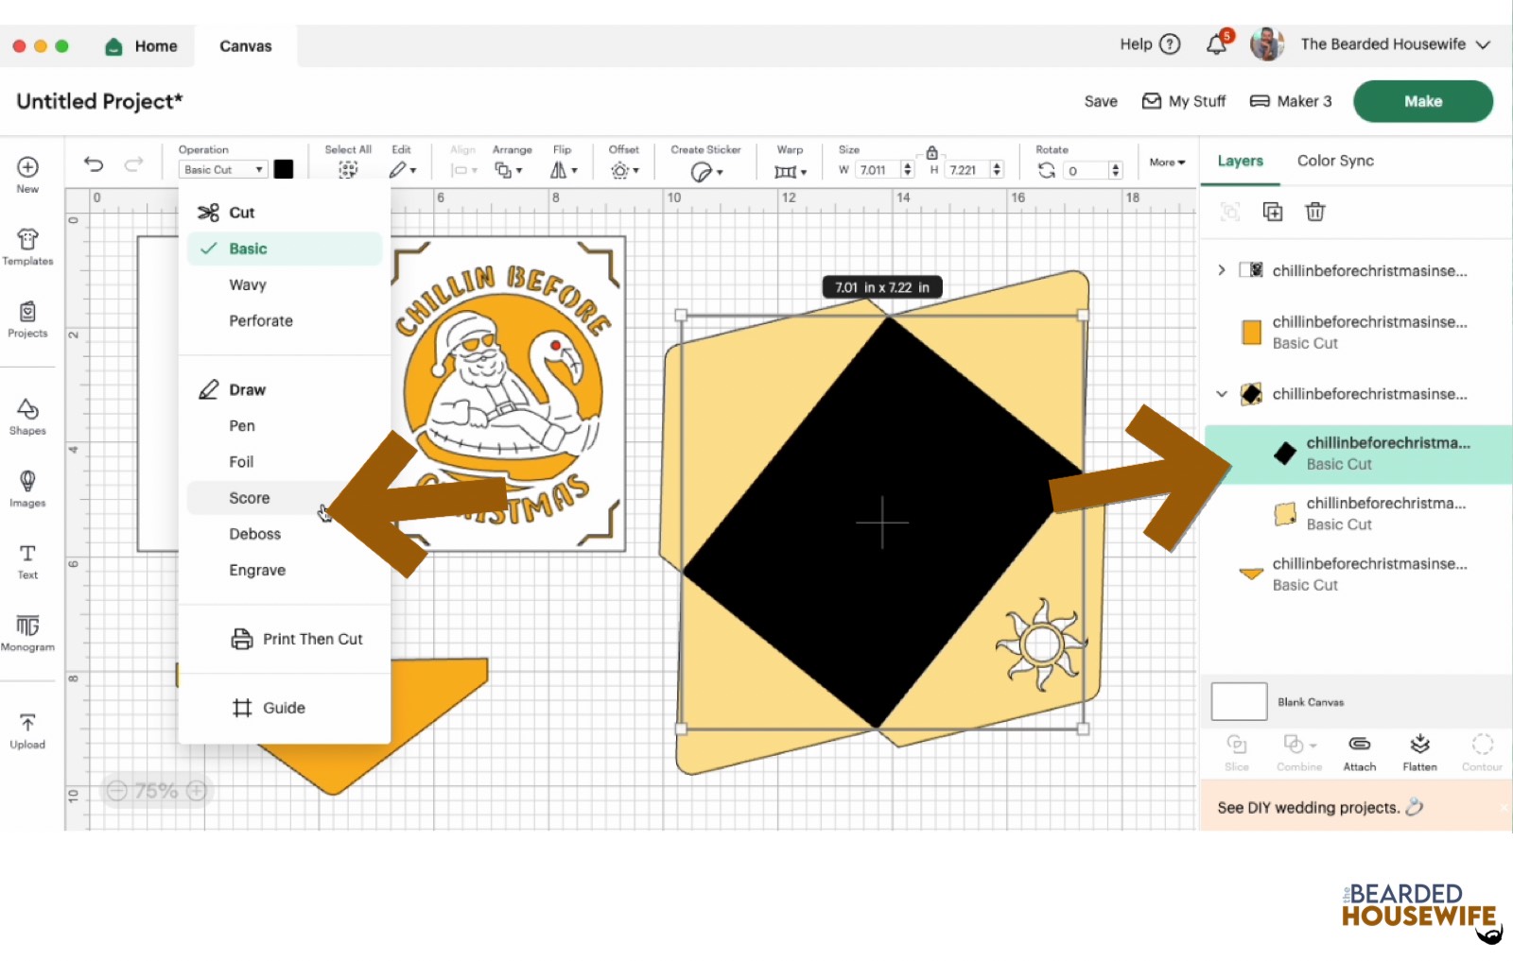Choose Basic cut operation
The height and width of the screenshot is (961, 1513).
[285, 249]
